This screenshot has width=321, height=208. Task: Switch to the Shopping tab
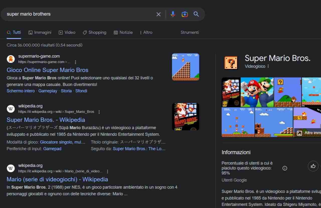point(95,32)
